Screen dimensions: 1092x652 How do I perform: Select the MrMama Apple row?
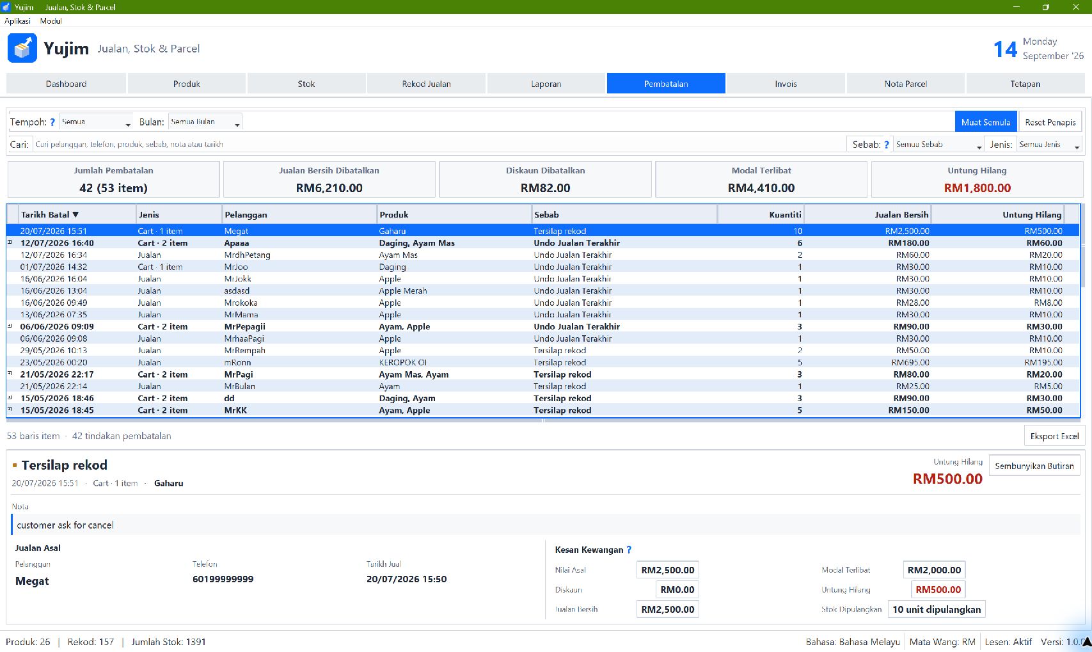coord(542,314)
